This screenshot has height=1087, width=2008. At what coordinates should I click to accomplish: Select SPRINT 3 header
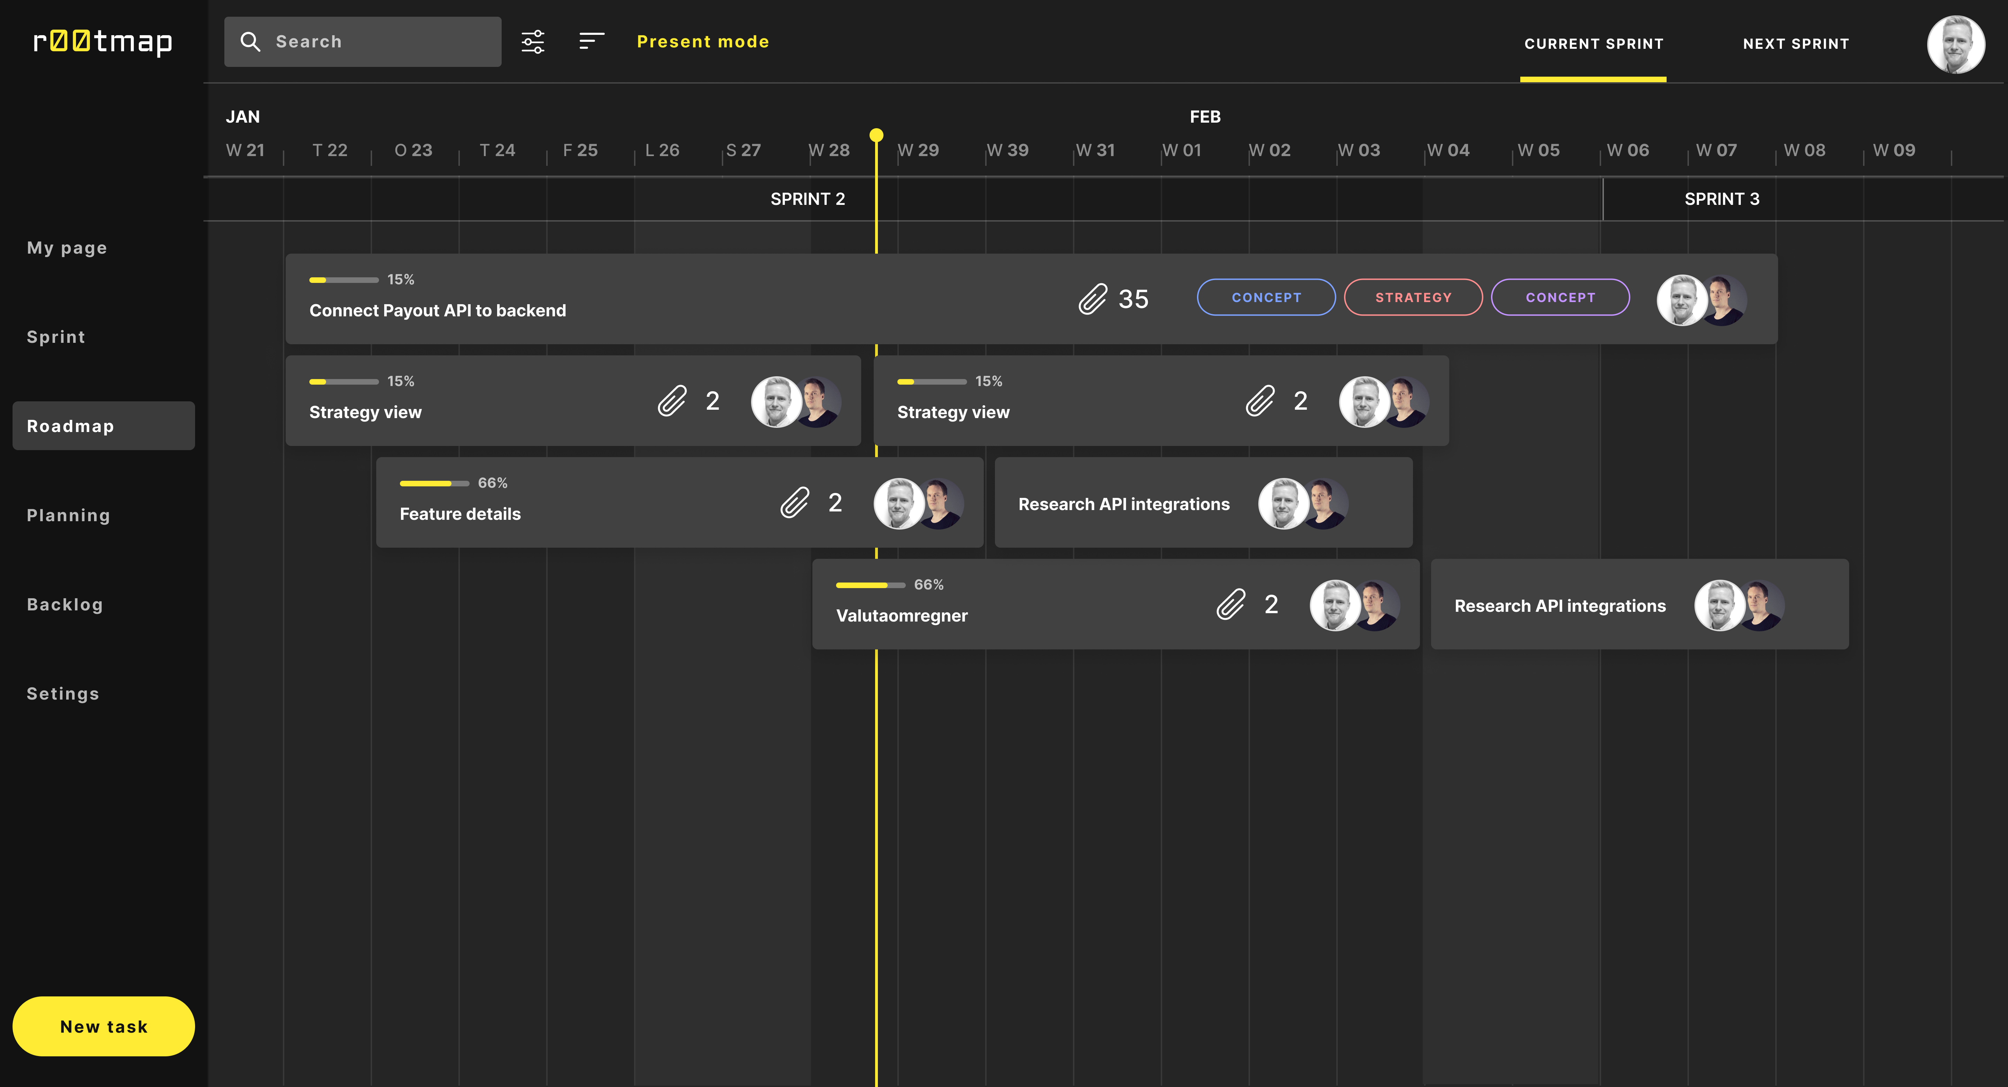[x=1722, y=199]
